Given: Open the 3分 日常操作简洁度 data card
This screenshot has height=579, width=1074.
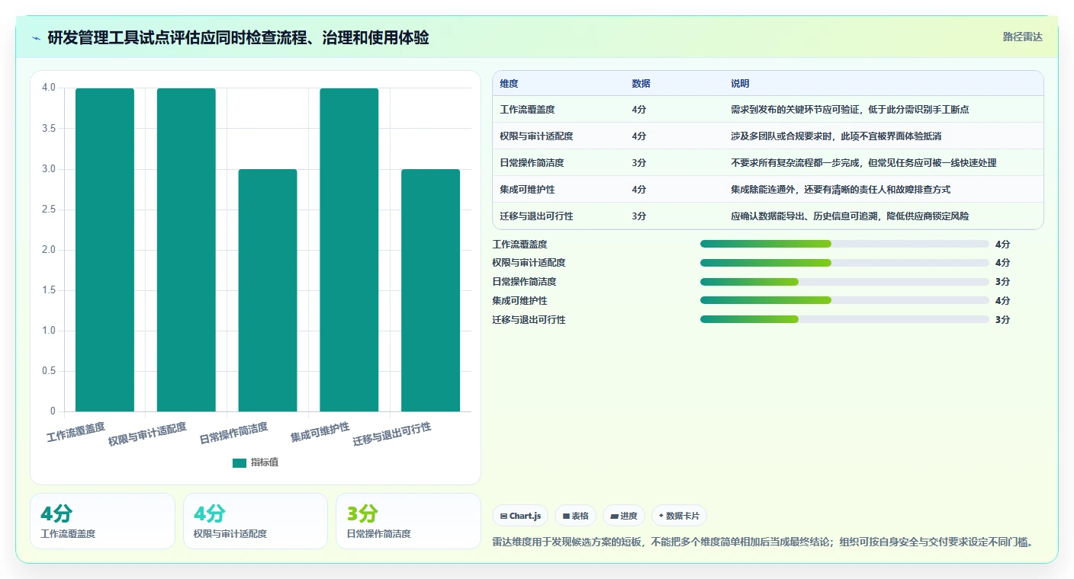Looking at the screenshot, I should coord(408,521).
